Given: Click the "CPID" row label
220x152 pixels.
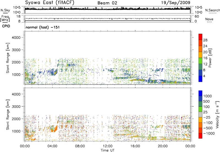Looking at the screenshot, I should (x=6, y=26).
